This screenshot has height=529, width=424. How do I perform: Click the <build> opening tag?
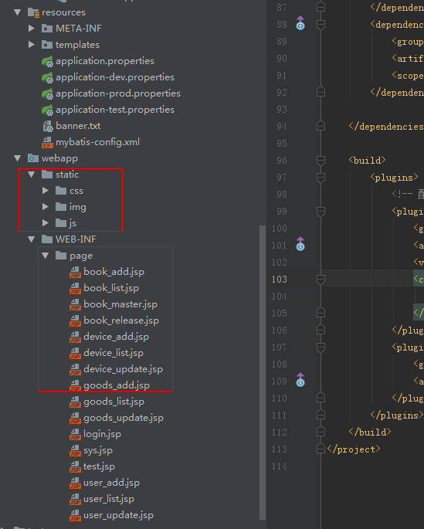tap(367, 161)
